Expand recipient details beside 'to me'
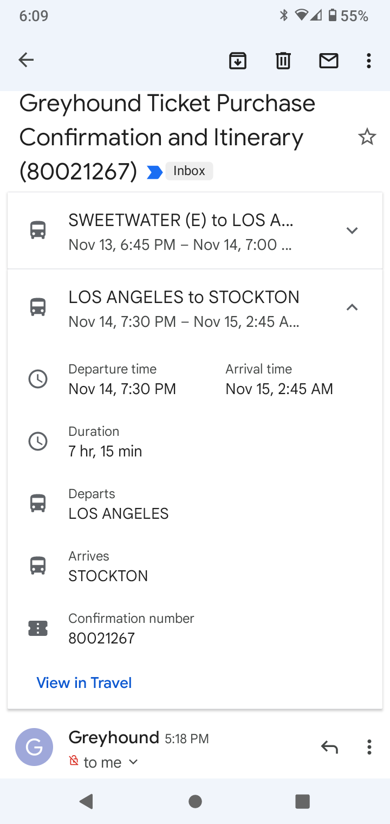 133,762
